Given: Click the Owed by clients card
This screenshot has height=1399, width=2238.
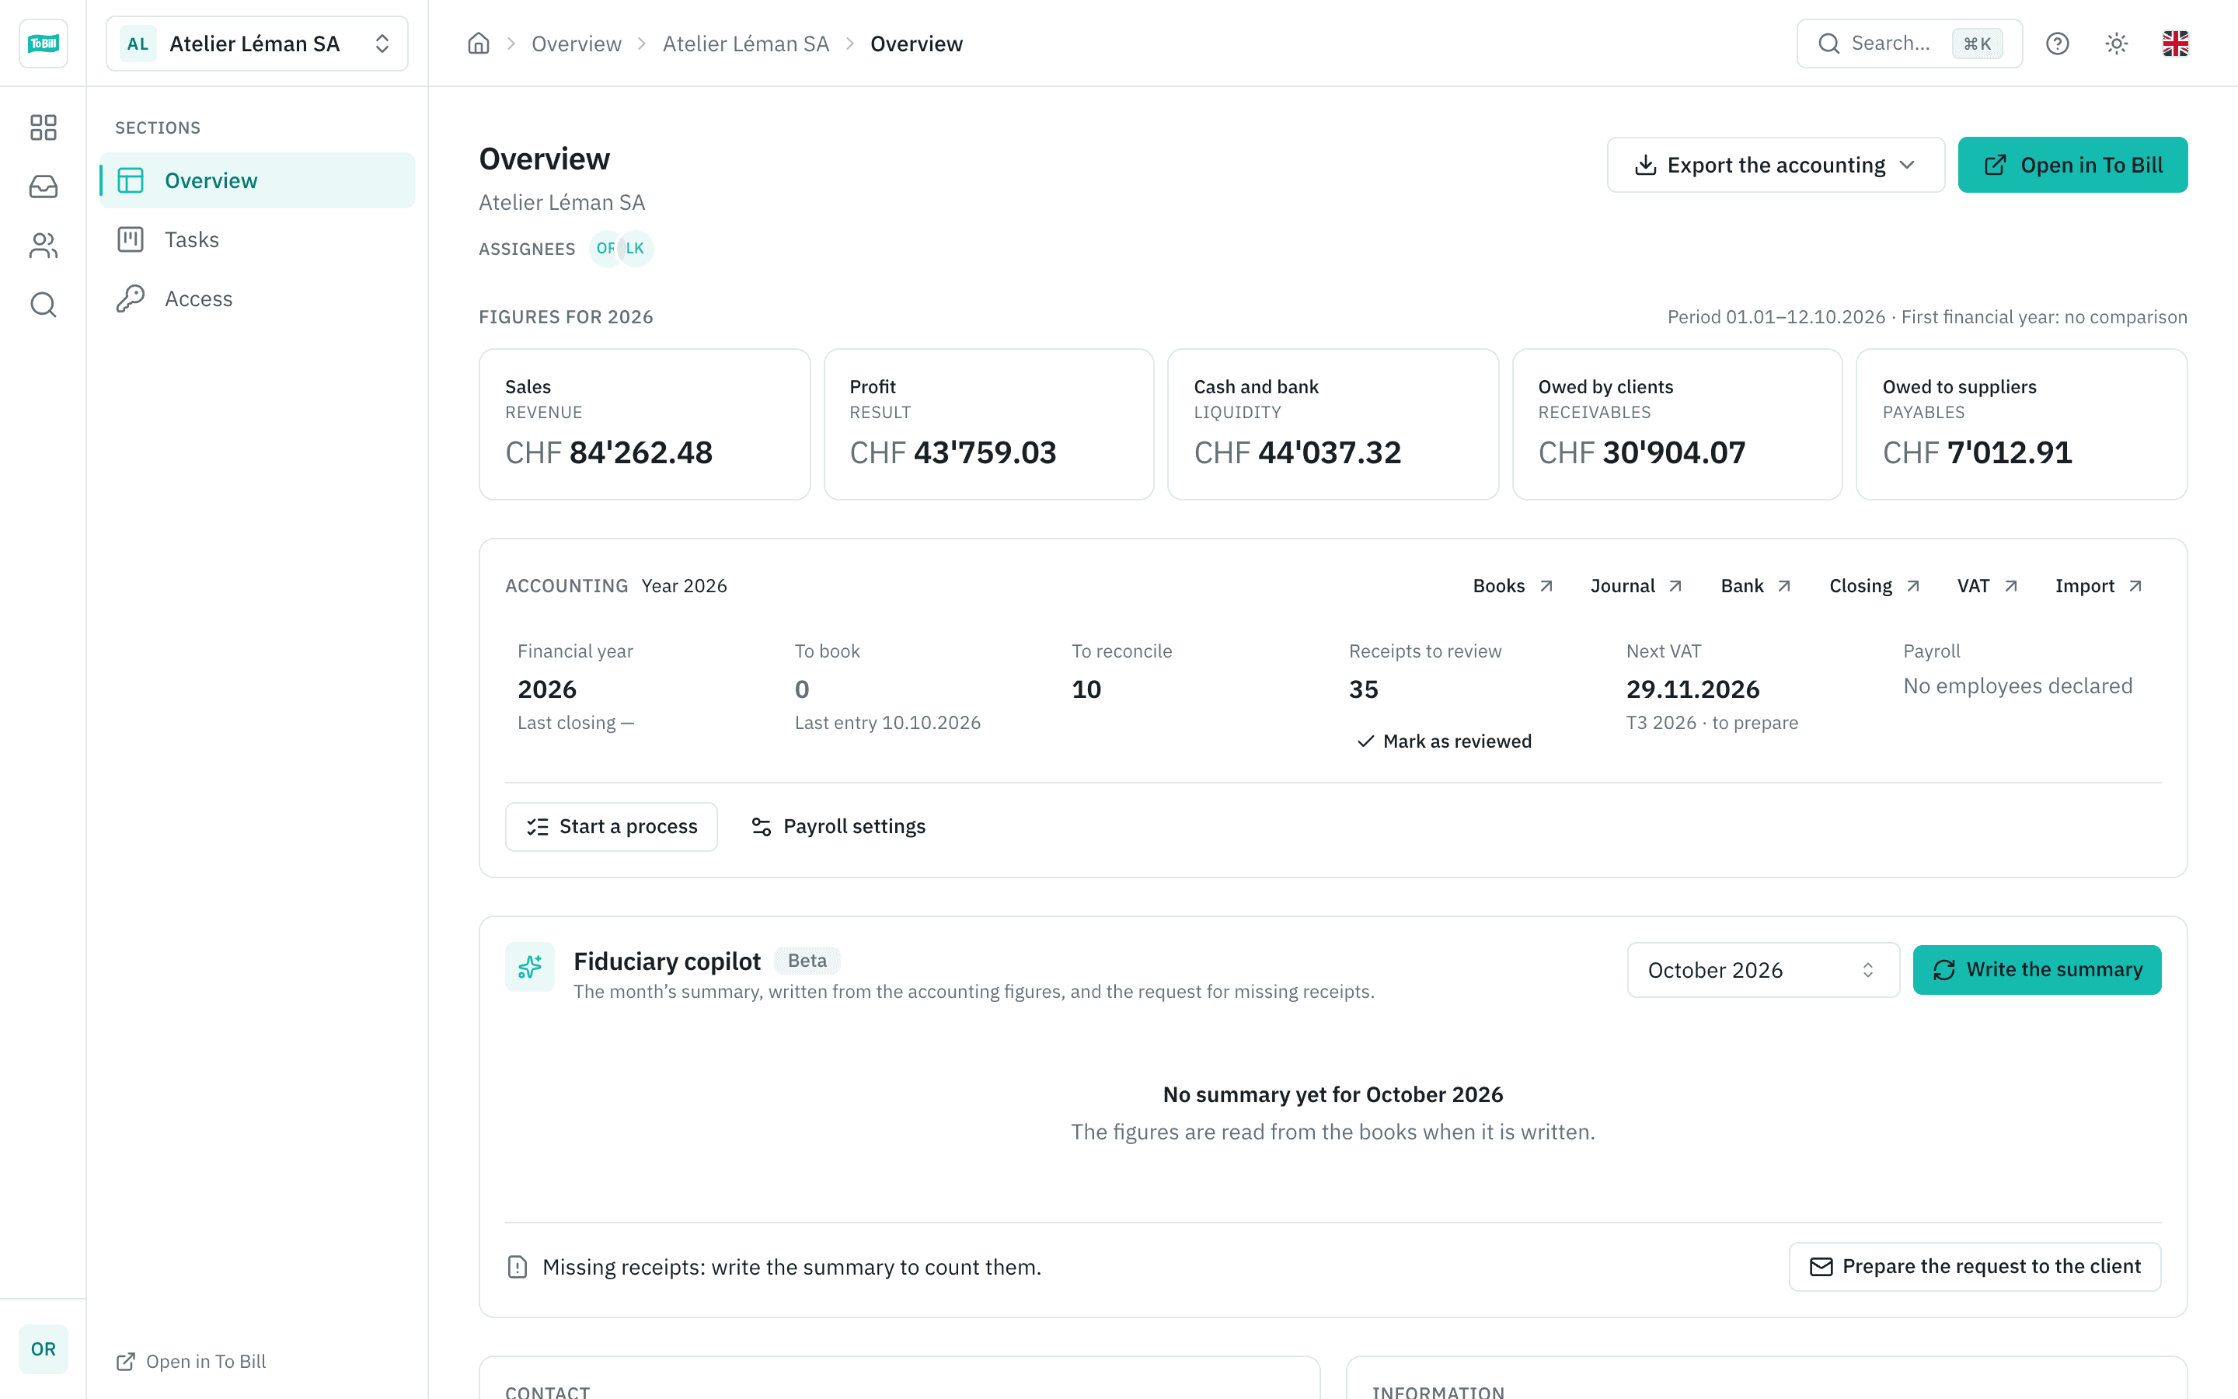Looking at the screenshot, I should pos(1677,424).
